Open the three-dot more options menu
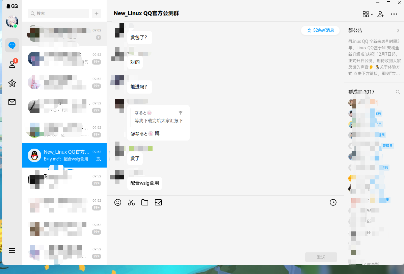Image resolution: width=404 pixels, height=274 pixels. tap(394, 14)
